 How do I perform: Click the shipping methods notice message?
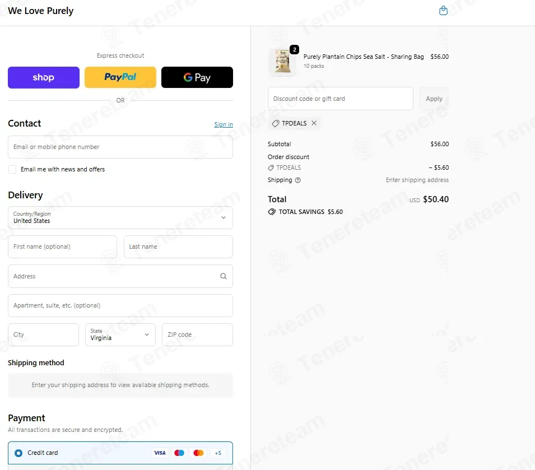(120, 385)
